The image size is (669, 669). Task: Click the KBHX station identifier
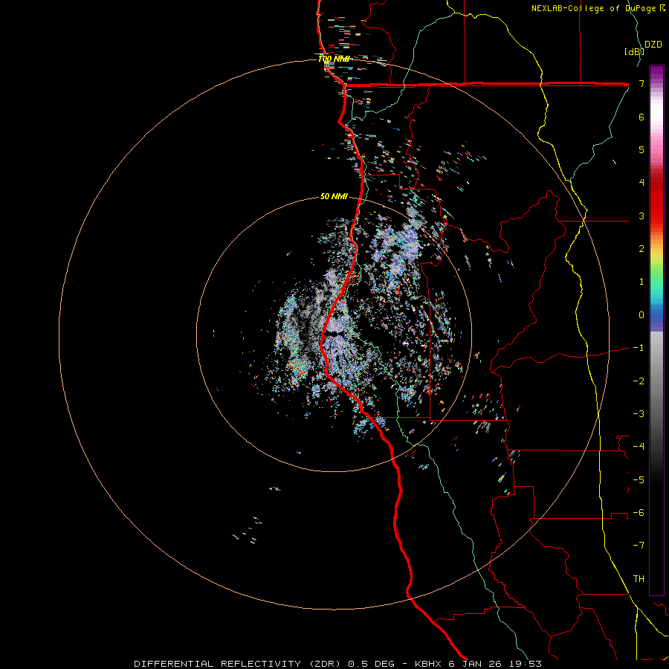point(429,664)
